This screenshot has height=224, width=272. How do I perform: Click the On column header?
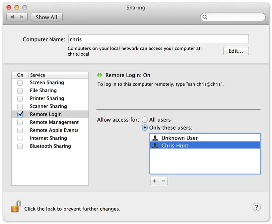tap(20, 75)
